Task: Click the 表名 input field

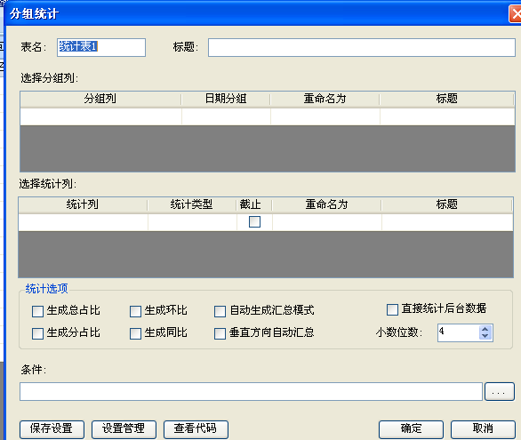Action: pyautogui.click(x=101, y=47)
